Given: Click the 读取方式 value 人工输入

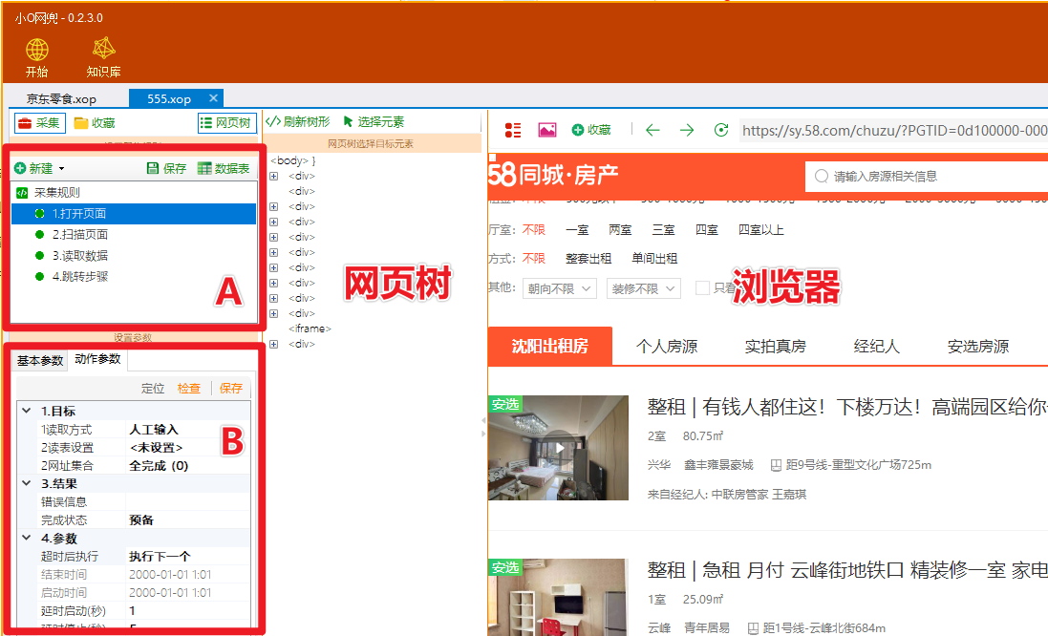Looking at the screenshot, I should click(x=188, y=430).
